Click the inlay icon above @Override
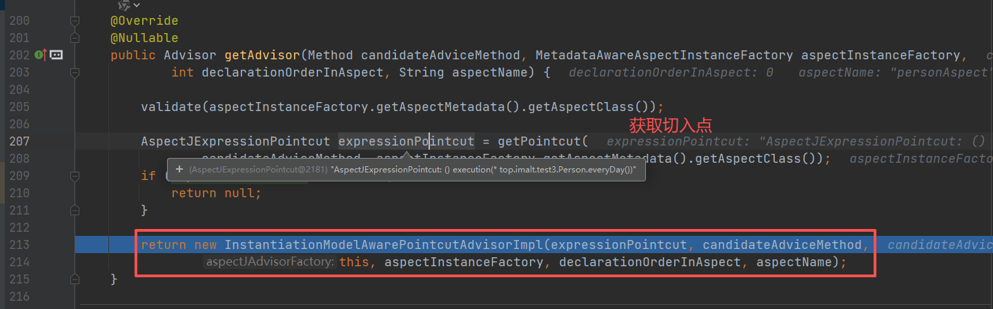This screenshot has height=309, width=993. coord(124,5)
